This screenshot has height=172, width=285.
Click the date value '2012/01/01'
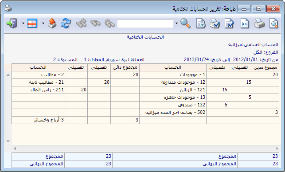point(246,60)
